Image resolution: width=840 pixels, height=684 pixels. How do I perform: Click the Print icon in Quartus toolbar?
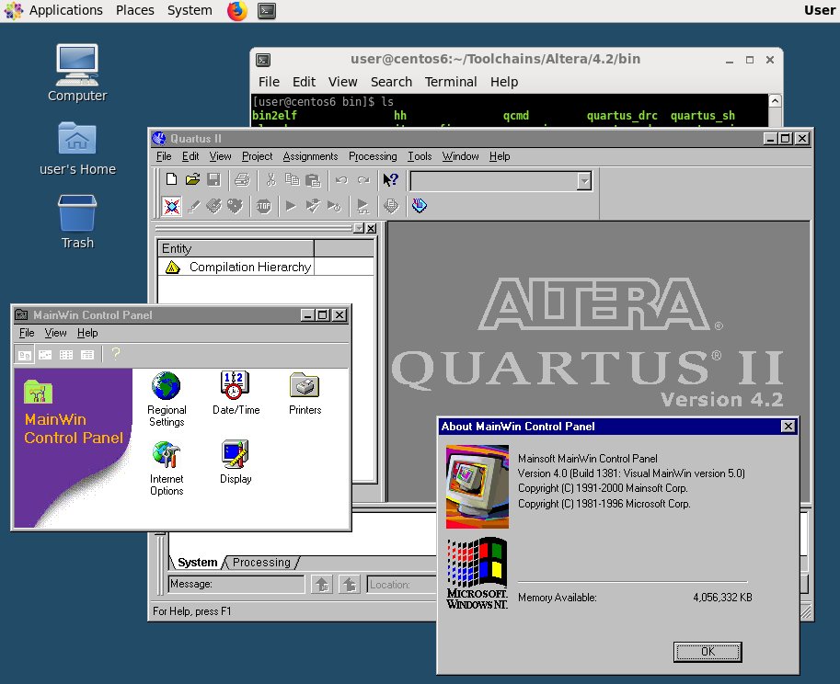pos(242,180)
